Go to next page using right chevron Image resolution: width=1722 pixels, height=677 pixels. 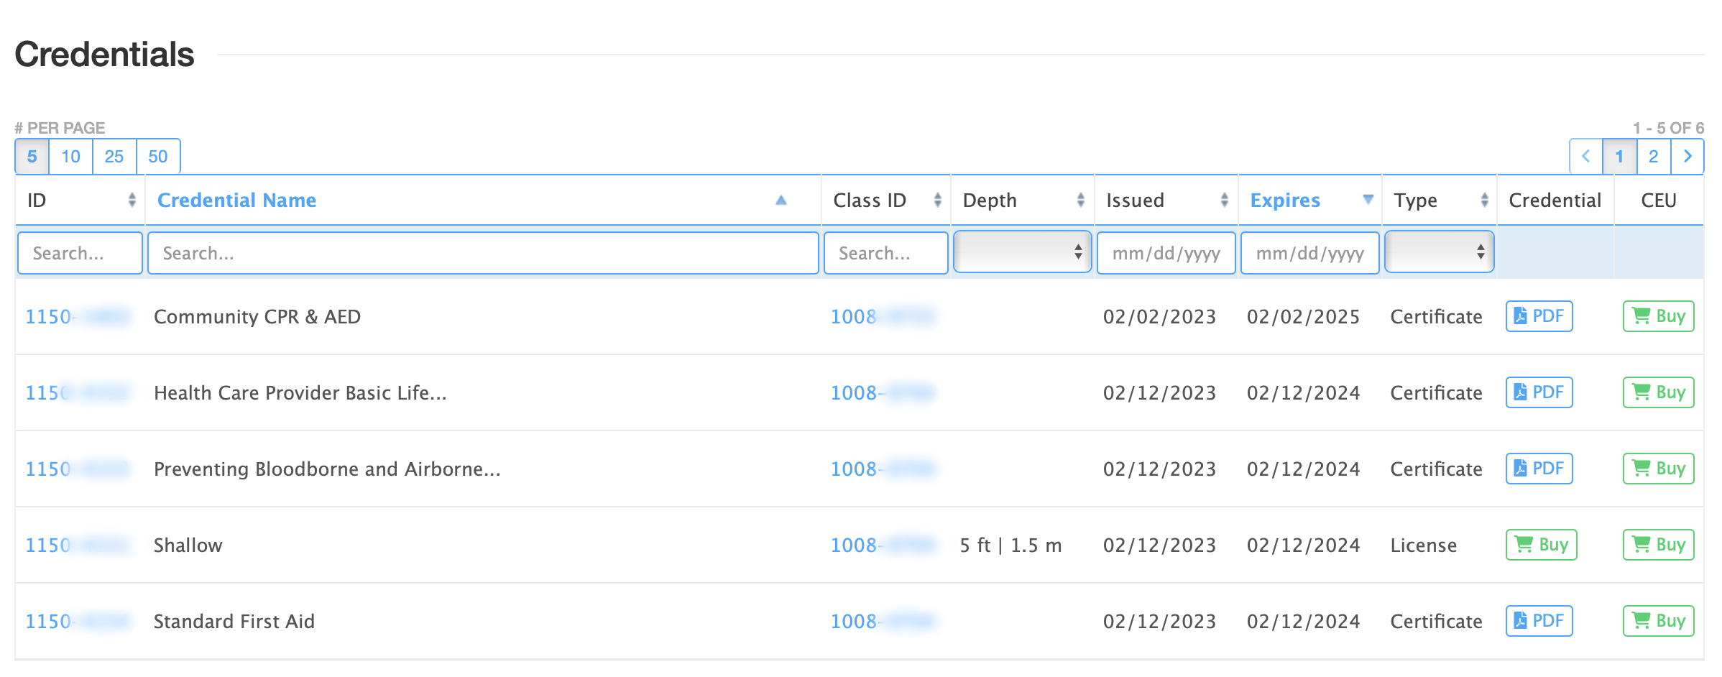tap(1687, 157)
